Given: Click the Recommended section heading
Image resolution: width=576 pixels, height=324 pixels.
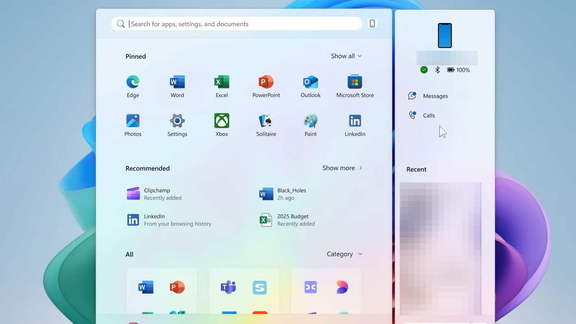Looking at the screenshot, I should click(x=147, y=168).
